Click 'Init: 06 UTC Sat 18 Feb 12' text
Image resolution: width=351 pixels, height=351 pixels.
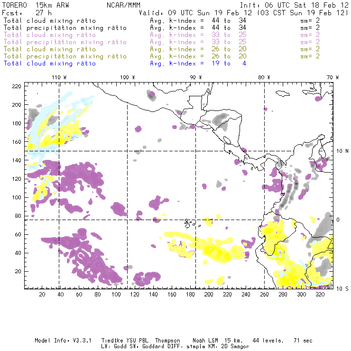pos(295,5)
